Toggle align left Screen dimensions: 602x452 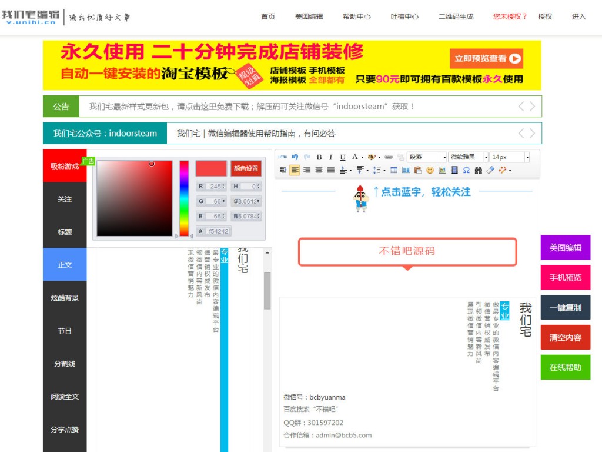coord(295,170)
